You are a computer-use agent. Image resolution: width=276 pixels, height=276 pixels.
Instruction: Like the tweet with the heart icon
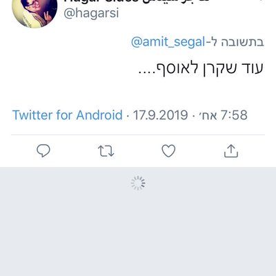(x=168, y=151)
